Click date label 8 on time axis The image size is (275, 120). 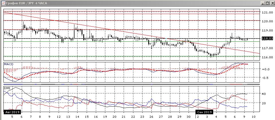[x=40, y=117]
